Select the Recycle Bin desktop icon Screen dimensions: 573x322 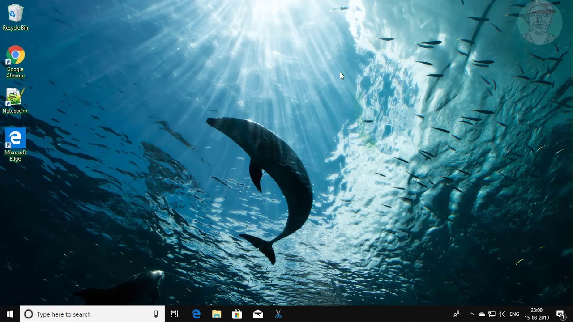(15, 17)
